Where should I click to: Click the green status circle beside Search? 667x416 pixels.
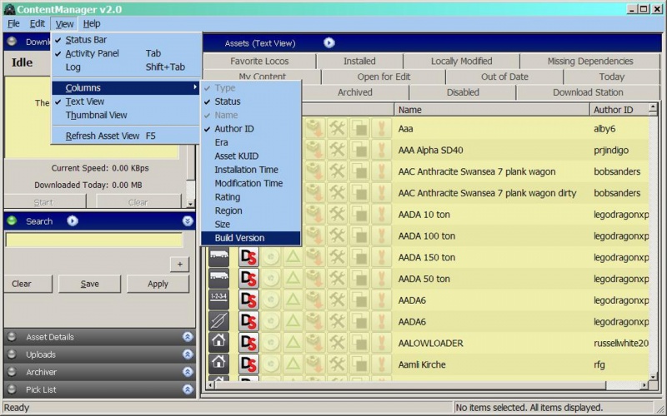(x=12, y=220)
